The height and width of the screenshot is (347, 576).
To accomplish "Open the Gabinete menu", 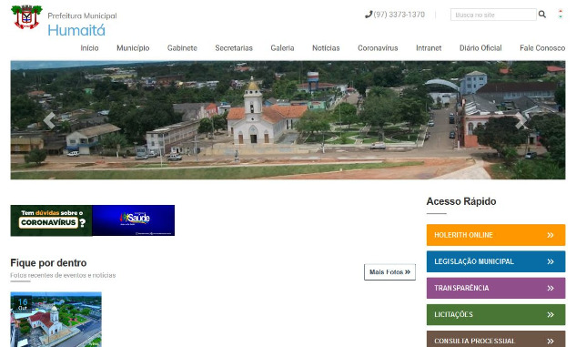I will (x=182, y=48).
